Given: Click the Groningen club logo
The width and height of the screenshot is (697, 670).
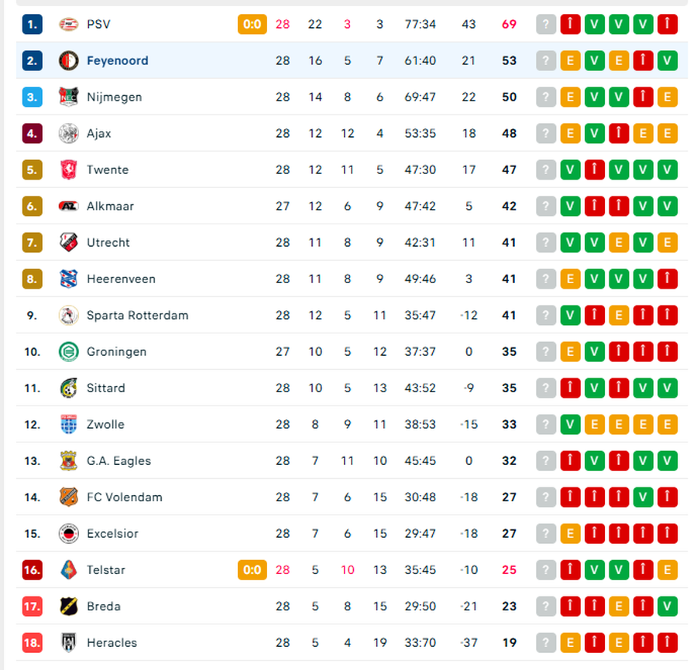Looking at the screenshot, I should click(69, 351).
